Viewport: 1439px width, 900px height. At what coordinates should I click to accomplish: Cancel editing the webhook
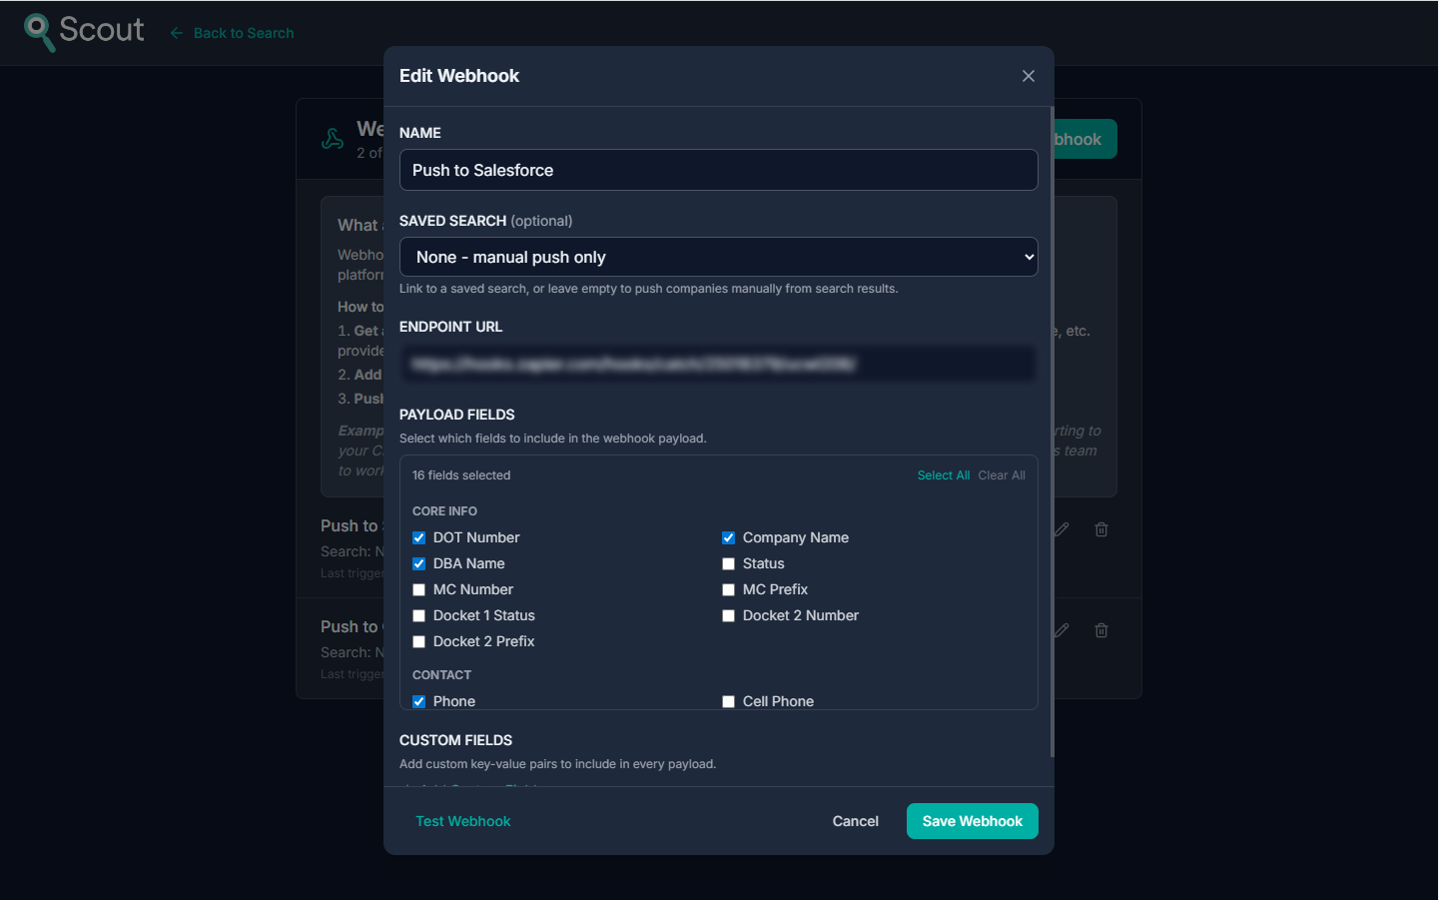[855, 820]
